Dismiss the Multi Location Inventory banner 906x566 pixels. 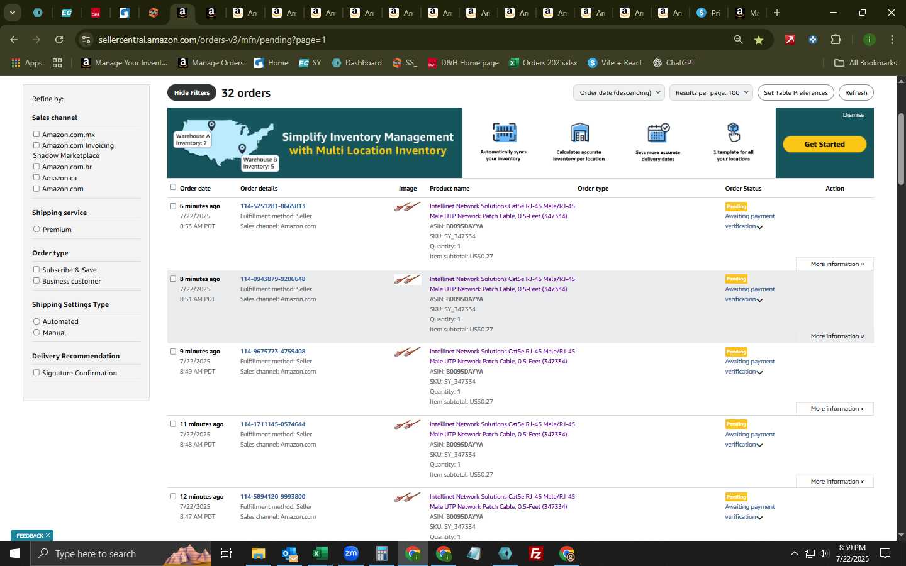point(853,115)
